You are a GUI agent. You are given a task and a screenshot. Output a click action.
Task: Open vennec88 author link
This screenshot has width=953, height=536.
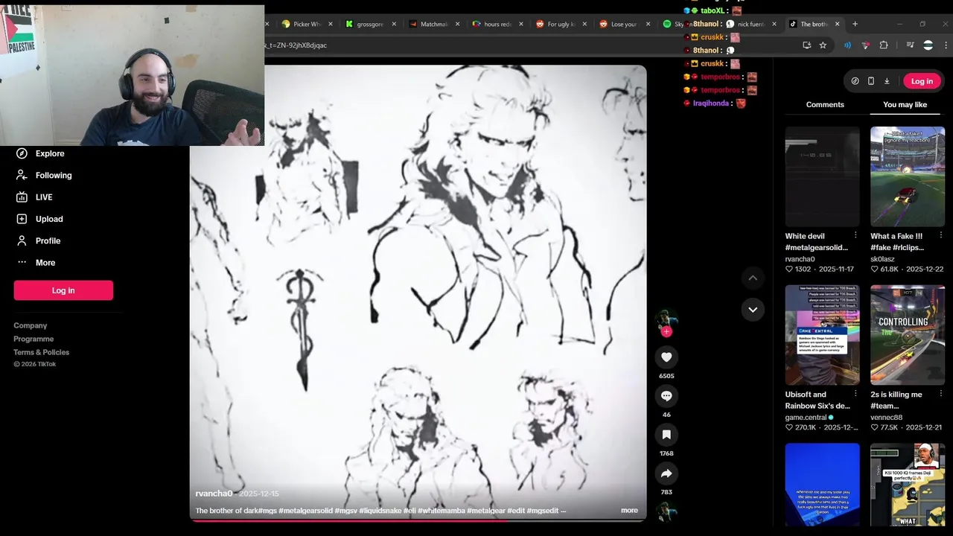[x=886, y=418]
